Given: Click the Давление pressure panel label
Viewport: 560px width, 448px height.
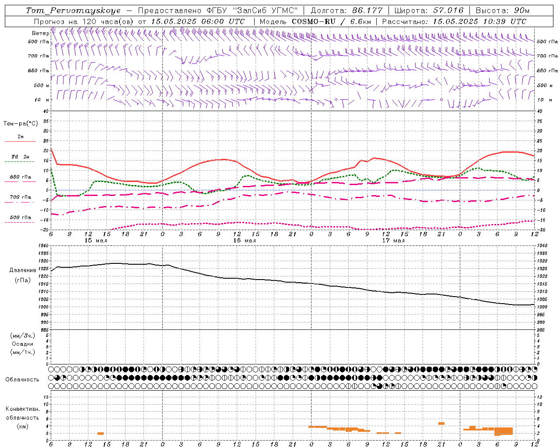Looking at the screenshot, I should point(23,270).
